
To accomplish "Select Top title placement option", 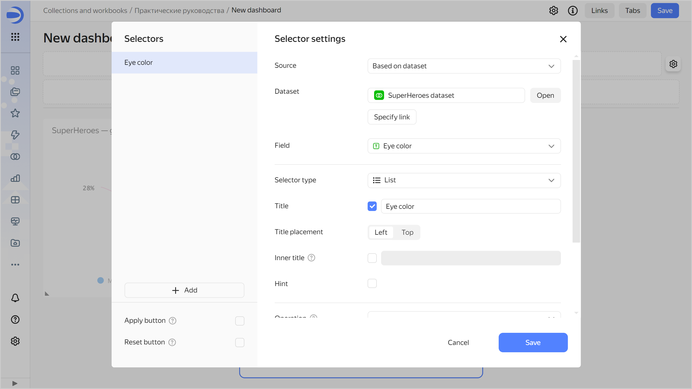I will point(407,232).
